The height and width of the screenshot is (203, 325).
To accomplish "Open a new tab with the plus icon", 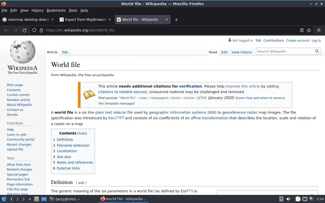I will [176, 20].
